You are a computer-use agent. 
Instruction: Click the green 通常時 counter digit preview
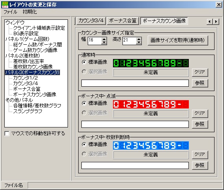[151, 63]
